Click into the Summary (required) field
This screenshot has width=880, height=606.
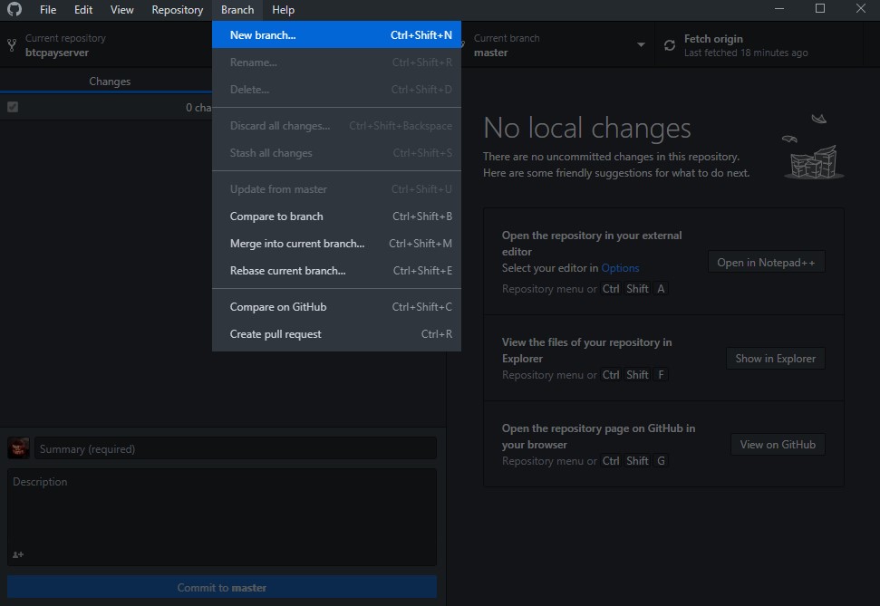pos(236,449)
